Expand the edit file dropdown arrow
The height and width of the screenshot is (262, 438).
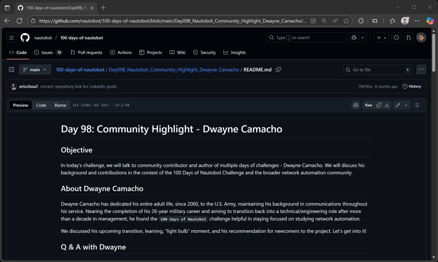click(x=406, y=105)
